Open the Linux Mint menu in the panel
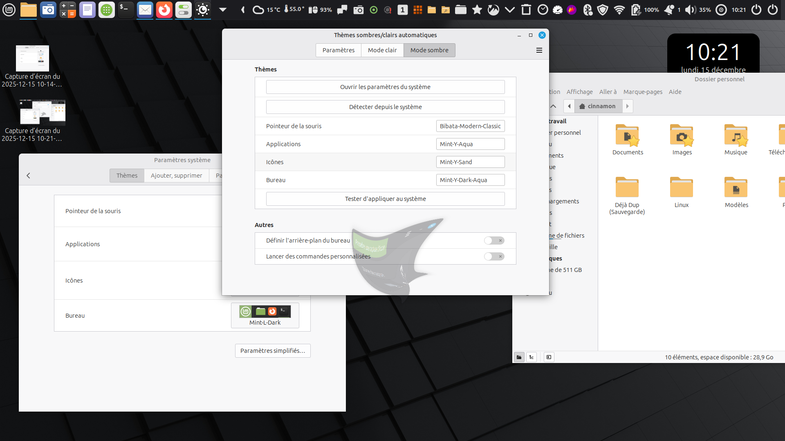 9,10
